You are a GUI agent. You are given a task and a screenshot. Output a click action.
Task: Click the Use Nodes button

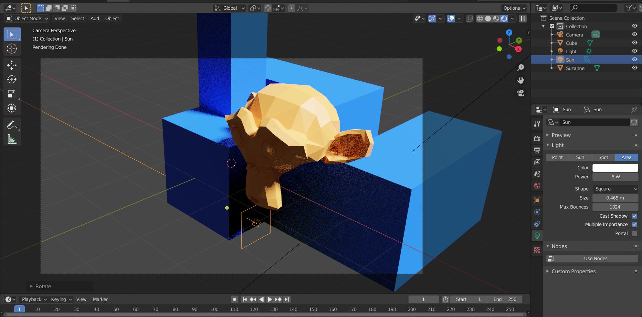(x=592, y=258)
